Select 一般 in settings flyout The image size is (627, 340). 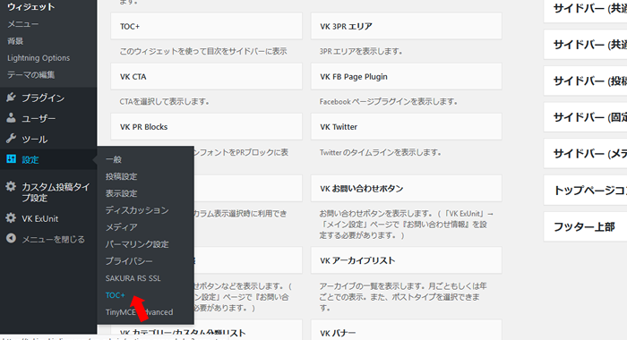pos(114,159)
